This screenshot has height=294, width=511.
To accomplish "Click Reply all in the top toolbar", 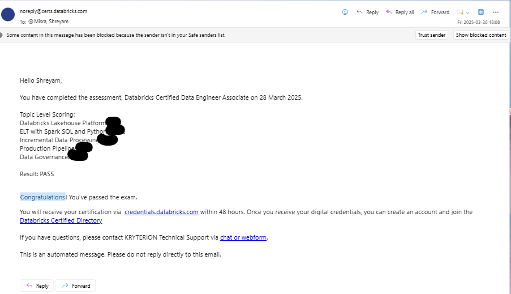I will tap(400, 12).
